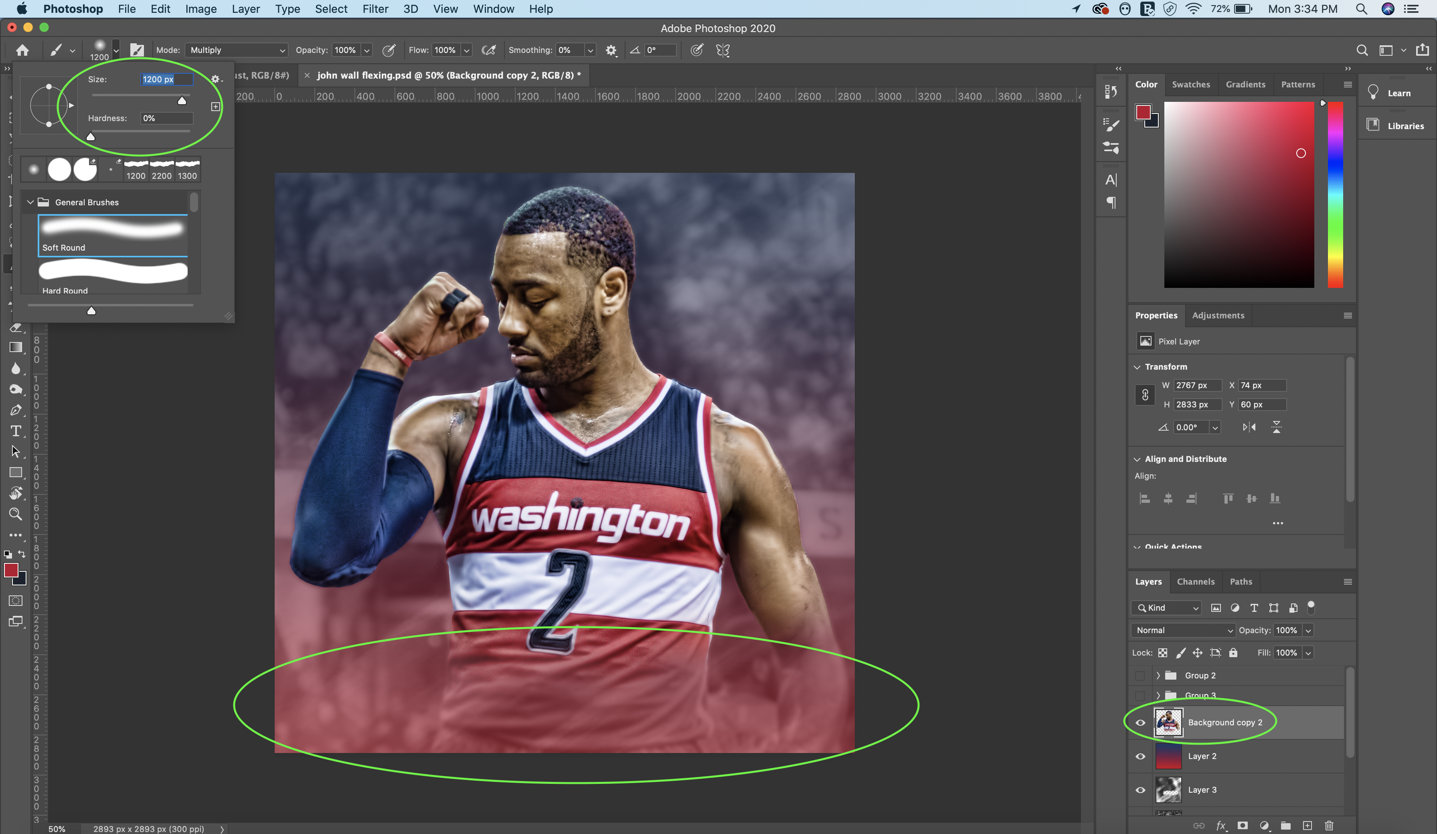The height and width of the screenshot is (834, 1437).
Task: Select the Rotate View tool
Action: pyautogui.click(x=16, y=493)
